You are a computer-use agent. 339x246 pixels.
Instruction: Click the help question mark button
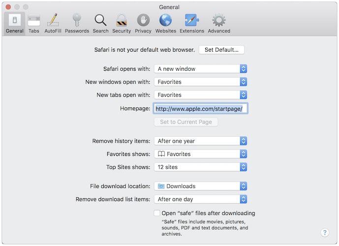(325, 233)
